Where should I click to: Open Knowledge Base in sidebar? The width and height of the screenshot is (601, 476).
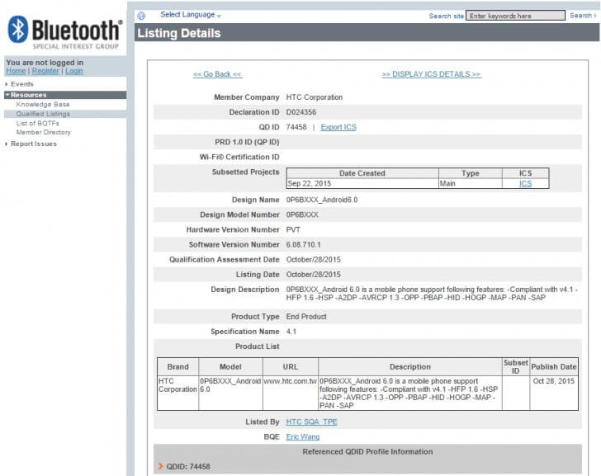(x=43, y=105)
